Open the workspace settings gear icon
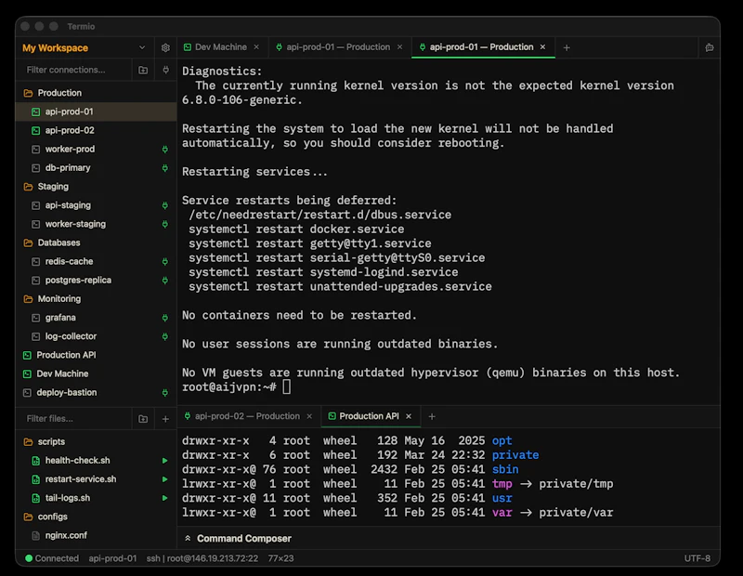 tap(165, 47)
